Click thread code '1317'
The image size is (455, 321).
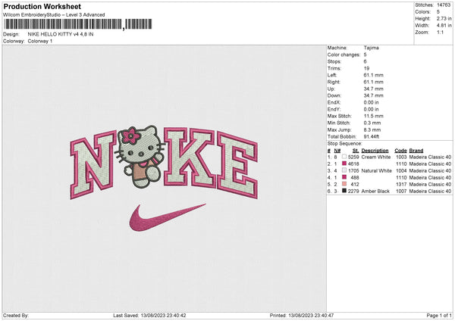(x=401, y=184)
